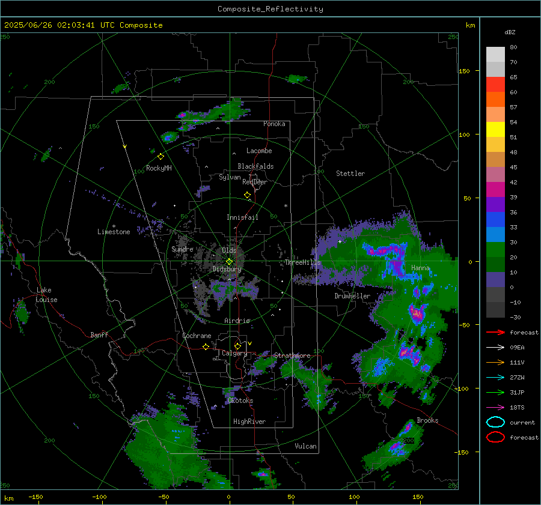Click the 'Strathmore' city label
The image size is (541, 505).
pos(292,355)
